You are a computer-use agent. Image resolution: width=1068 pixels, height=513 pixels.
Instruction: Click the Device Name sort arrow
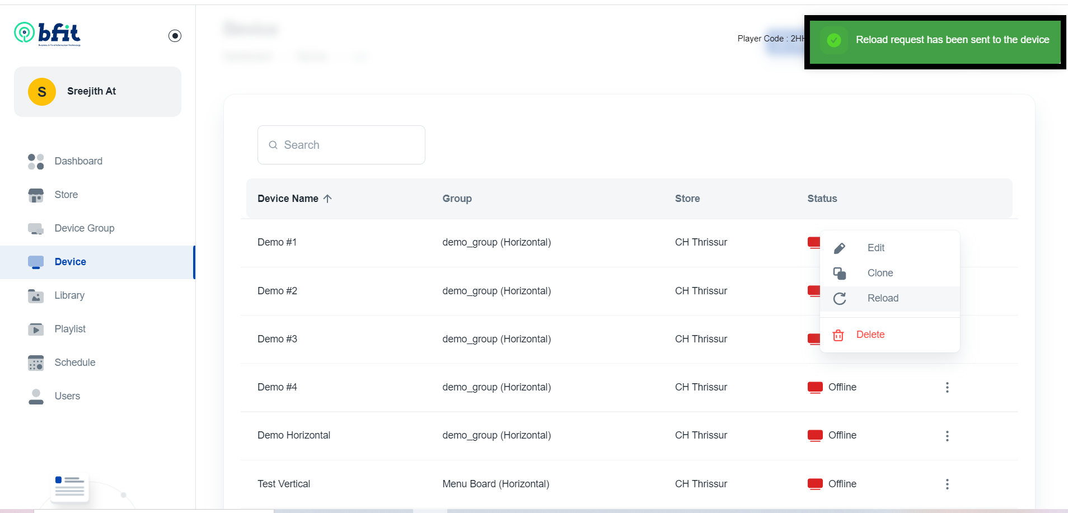coord(327,199)
